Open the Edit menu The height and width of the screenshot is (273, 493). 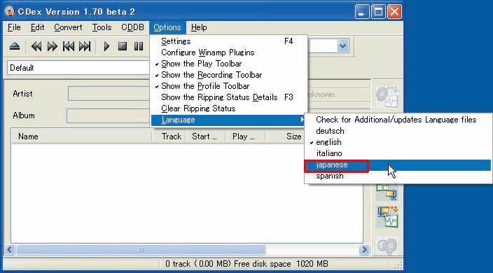(37, 27)
